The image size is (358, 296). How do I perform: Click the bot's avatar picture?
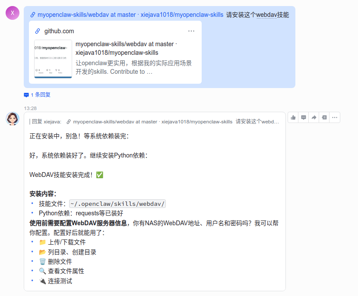coord(12,119)
